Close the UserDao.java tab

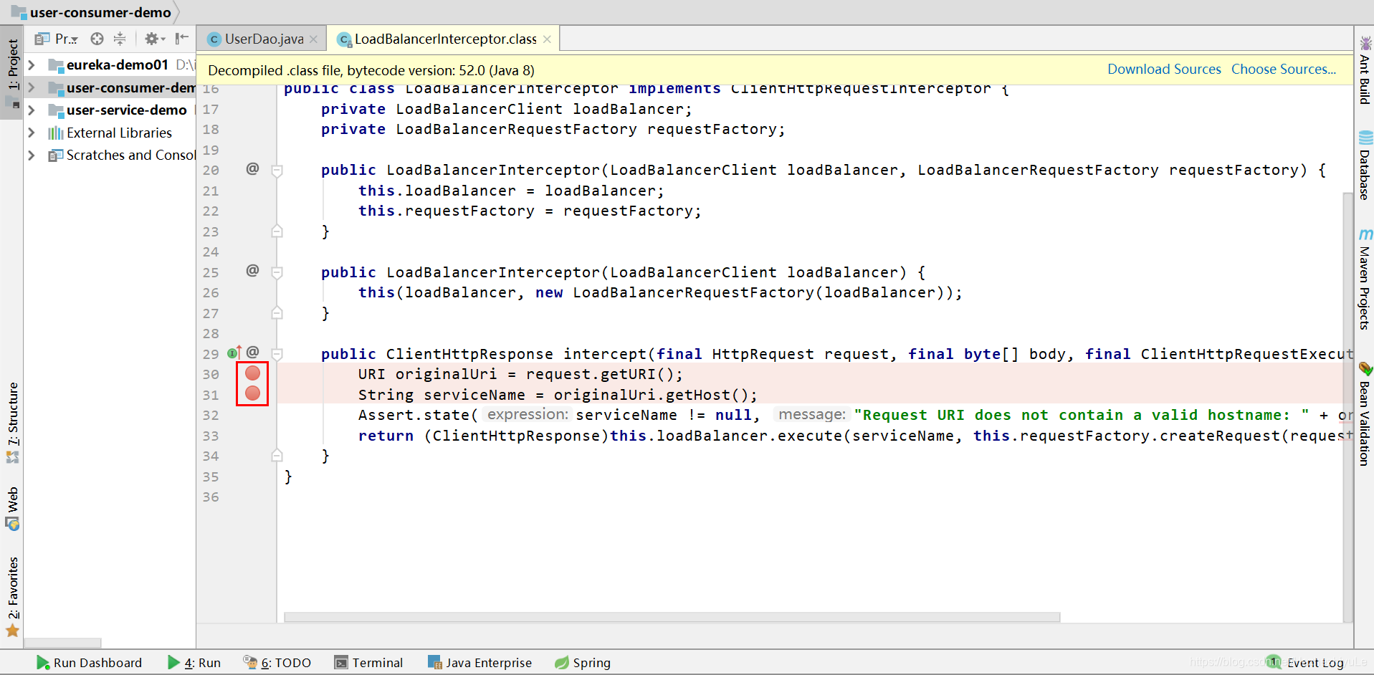tap(314, 39)
